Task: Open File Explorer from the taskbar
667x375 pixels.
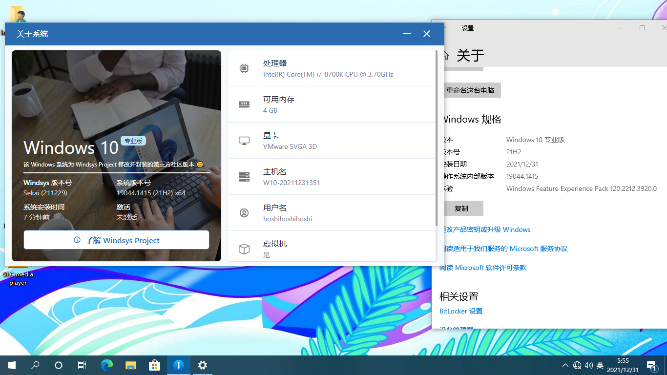Action: coord(130,365)
